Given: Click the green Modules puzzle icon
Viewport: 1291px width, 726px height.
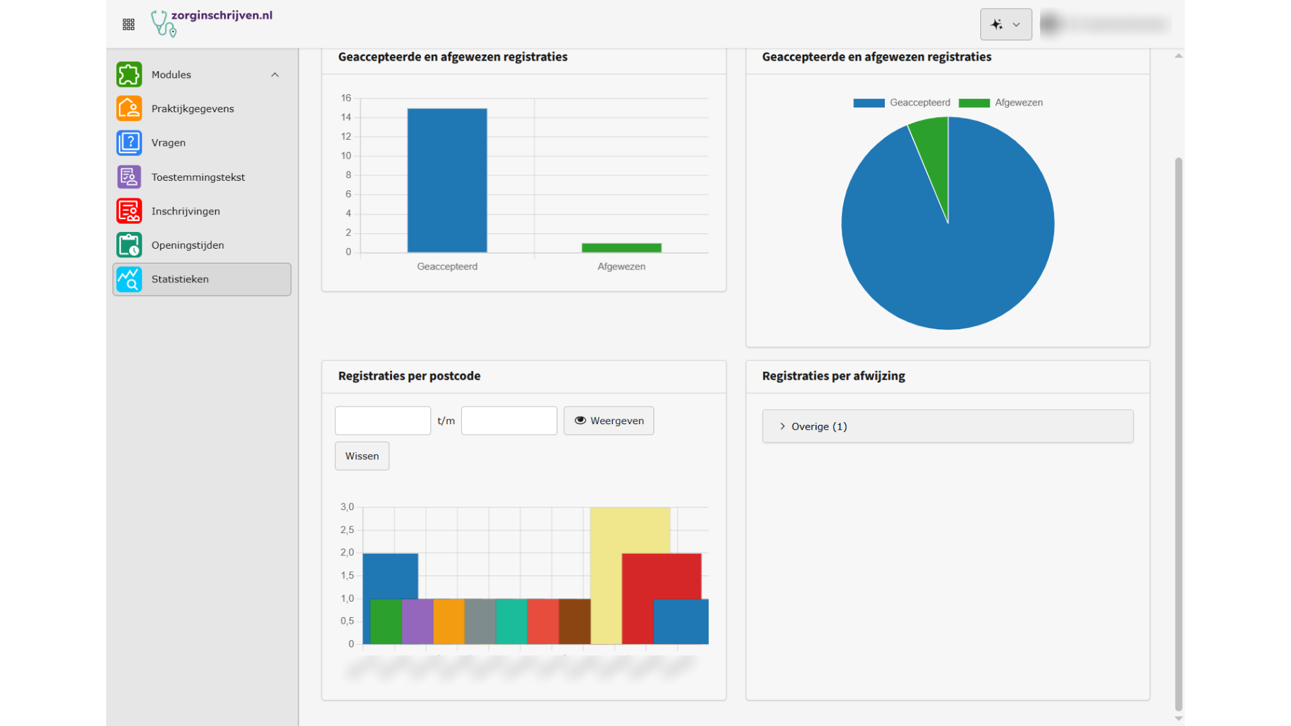Looking at the screenshot, I should point(129,75).
